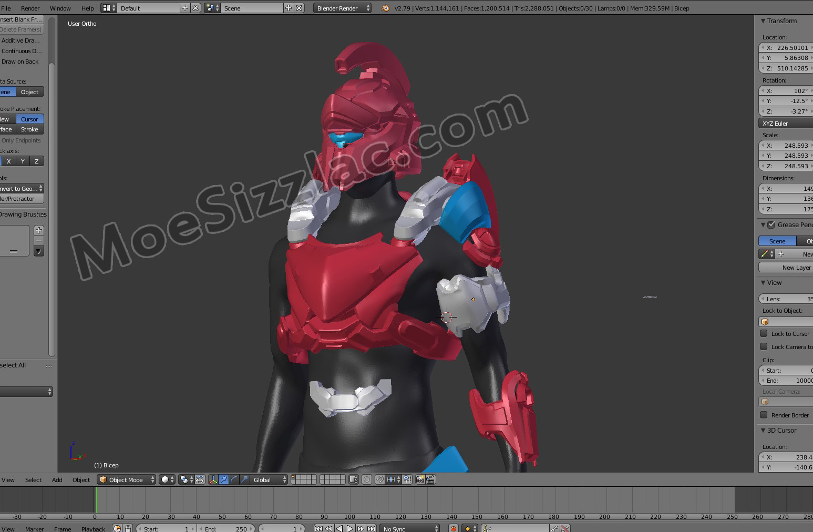Insert keyframe using the key icon
The width and height of the screenshot is (813, 532).
(554, 528)
